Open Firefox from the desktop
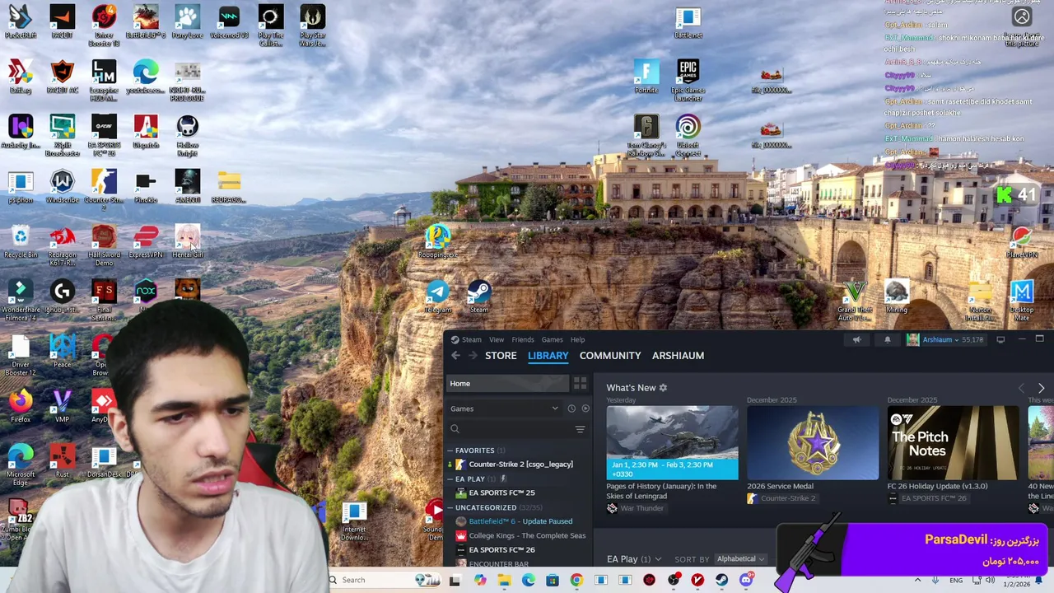Screen dimensions: 1054x593 click(x=21, y=405)
